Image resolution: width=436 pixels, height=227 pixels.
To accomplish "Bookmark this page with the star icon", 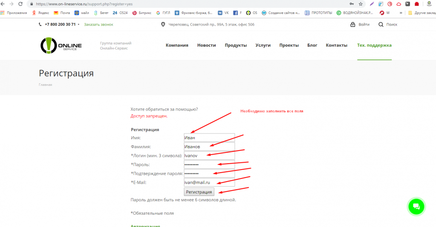I will pyautogui.click(x=361, y=4).
